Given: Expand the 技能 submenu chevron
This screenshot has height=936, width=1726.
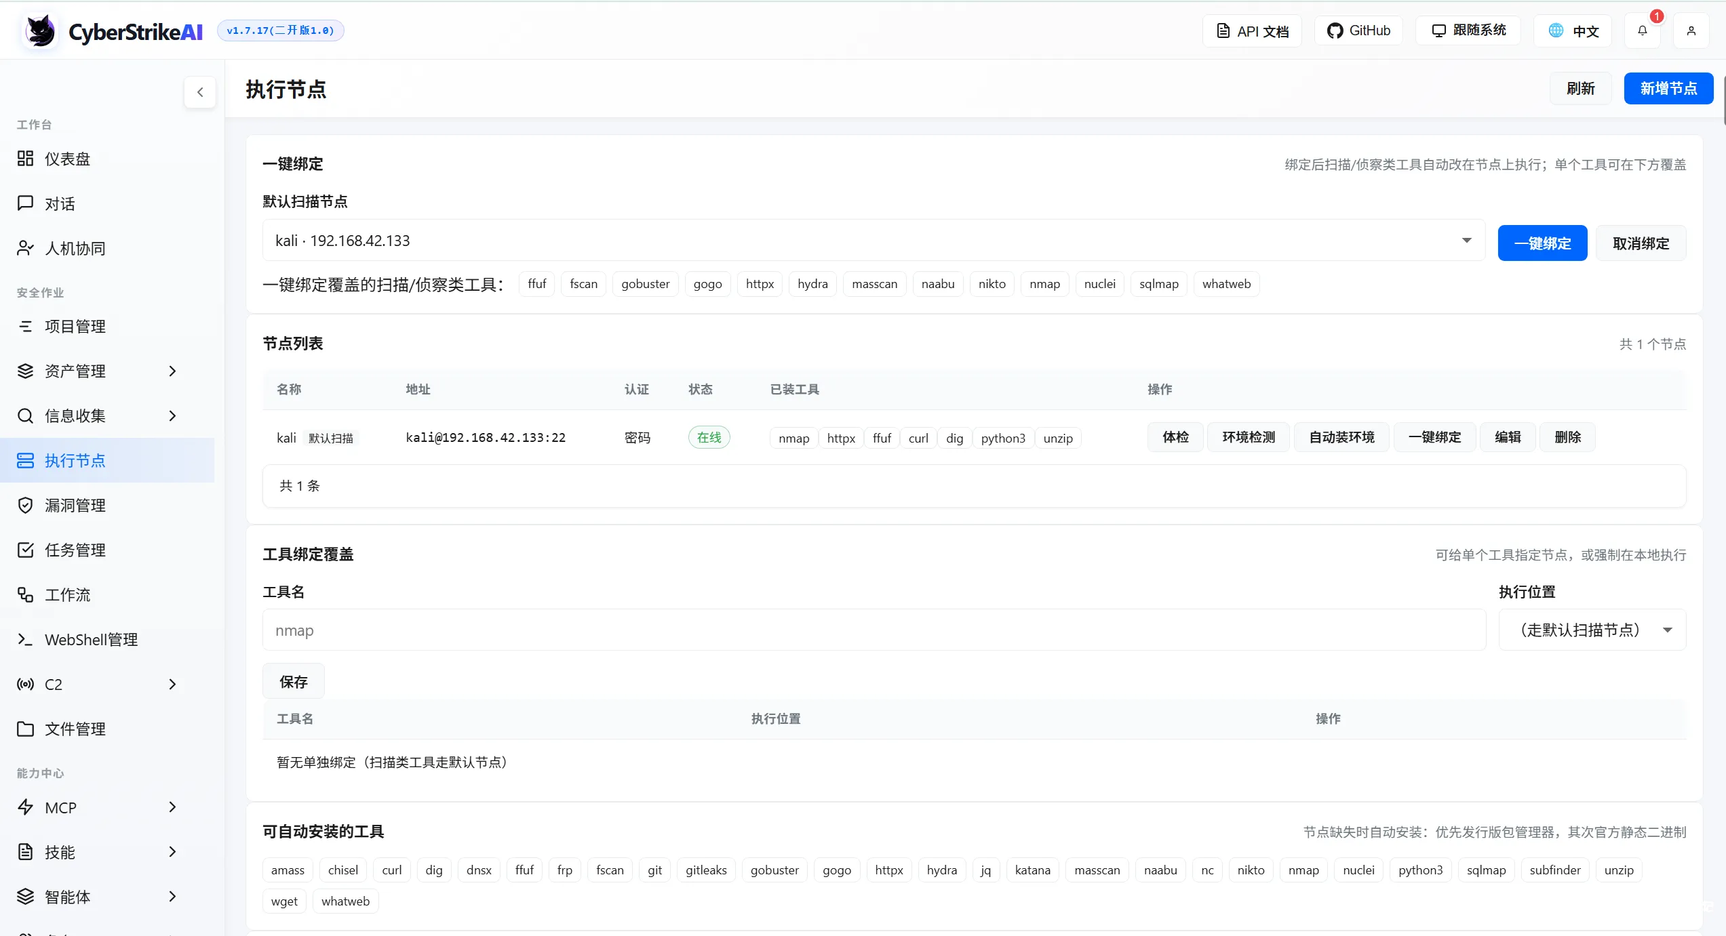Looking at the screenshot, I should (172, 852).
